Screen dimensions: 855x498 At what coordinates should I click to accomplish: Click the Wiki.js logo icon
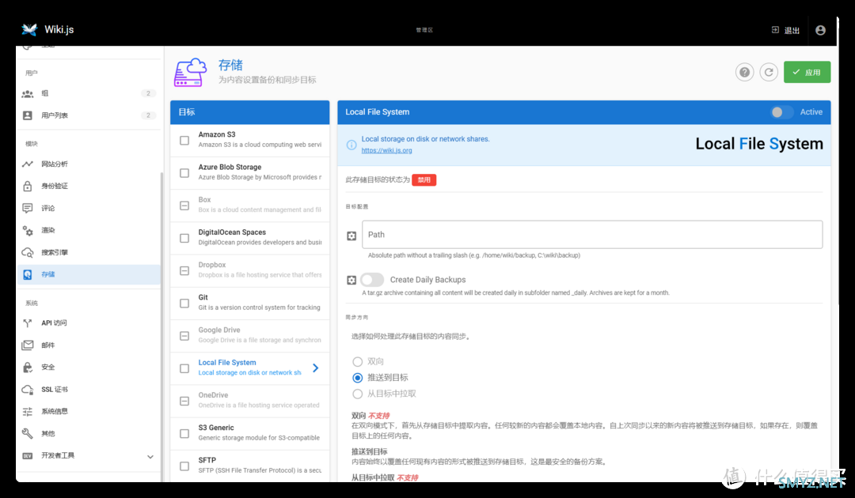[29, 29]
